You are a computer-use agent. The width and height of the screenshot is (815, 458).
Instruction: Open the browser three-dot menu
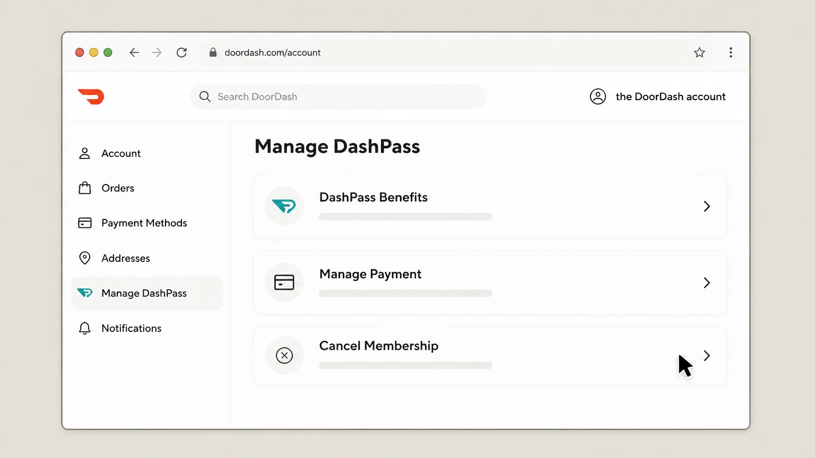click(x=731, y=52)
